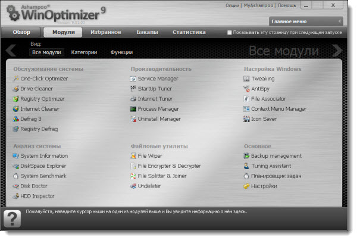Go to the previous page with left arrow
The height and width of the screenshot is (240, 357).
coord(11,51)
